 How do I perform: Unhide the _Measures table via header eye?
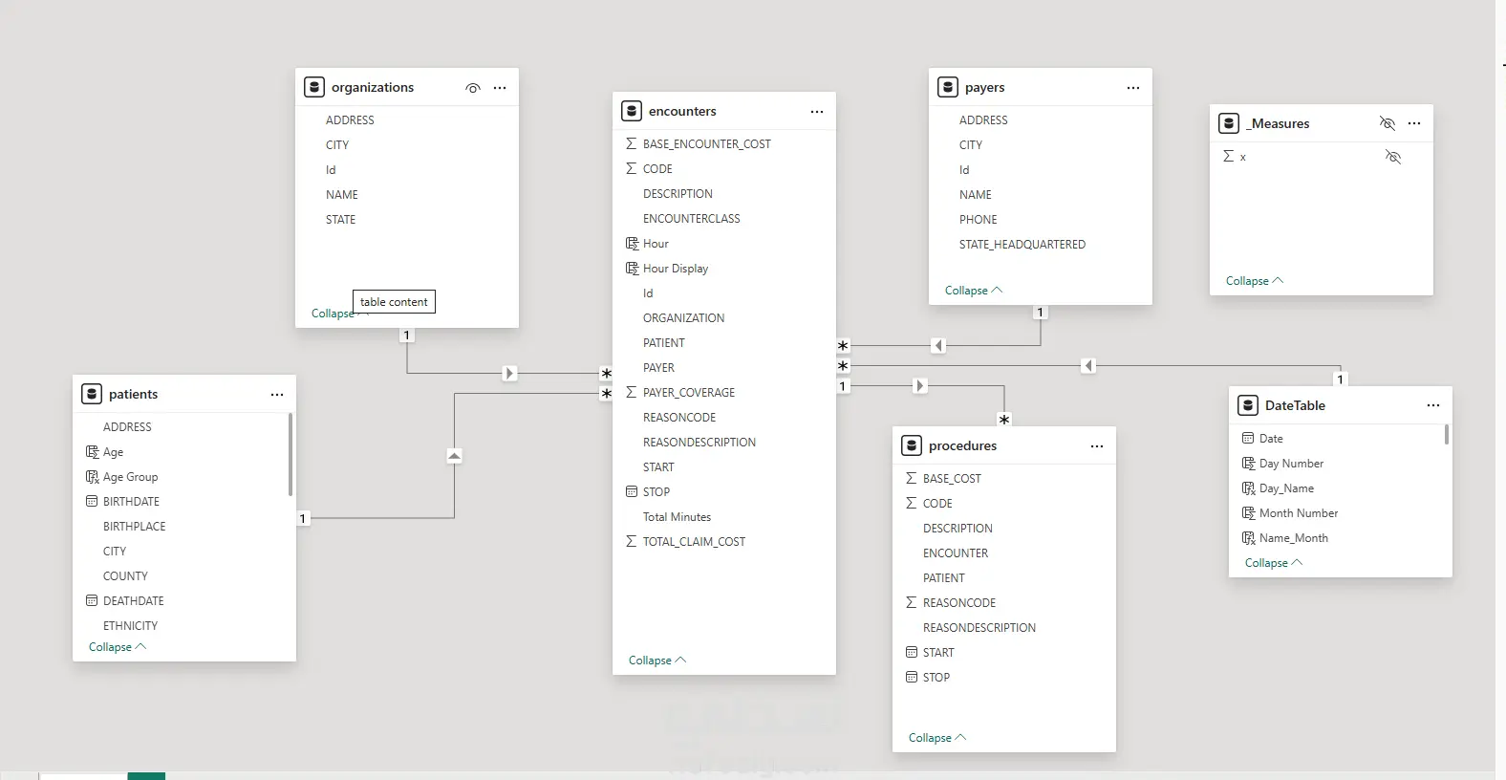point(1388,123)
